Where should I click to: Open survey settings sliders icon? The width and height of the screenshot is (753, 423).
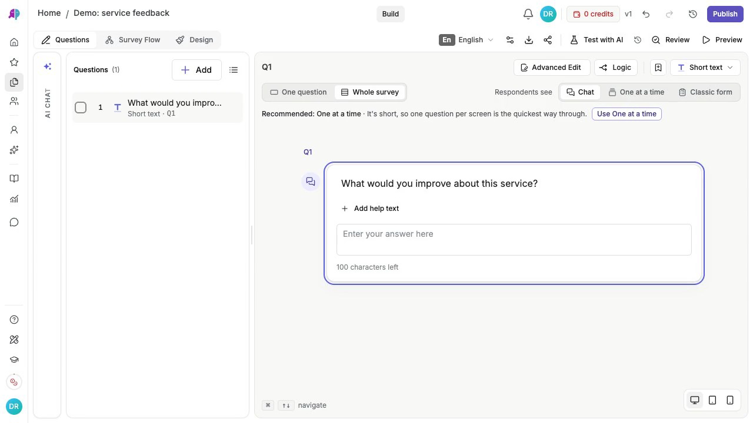point(510,40)
